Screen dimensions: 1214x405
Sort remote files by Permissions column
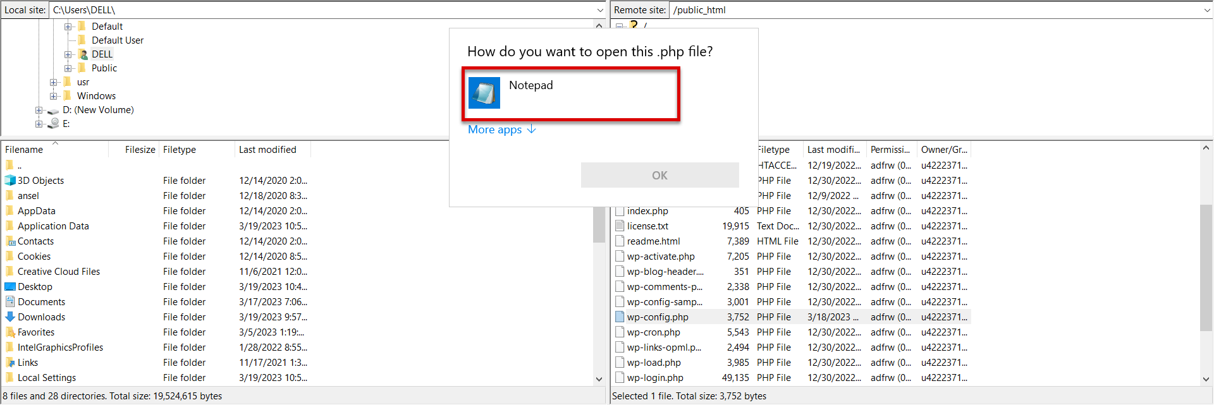[890, 150]
